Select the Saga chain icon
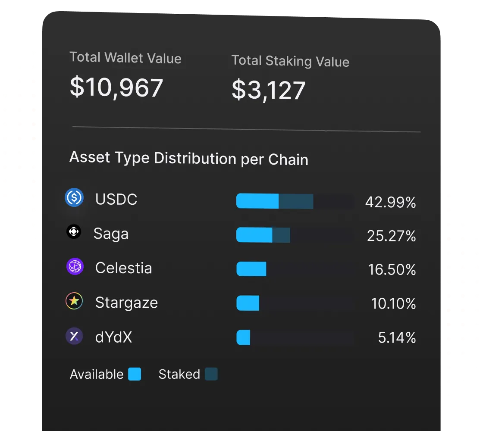The image size is (483, 431). [74, 232]
